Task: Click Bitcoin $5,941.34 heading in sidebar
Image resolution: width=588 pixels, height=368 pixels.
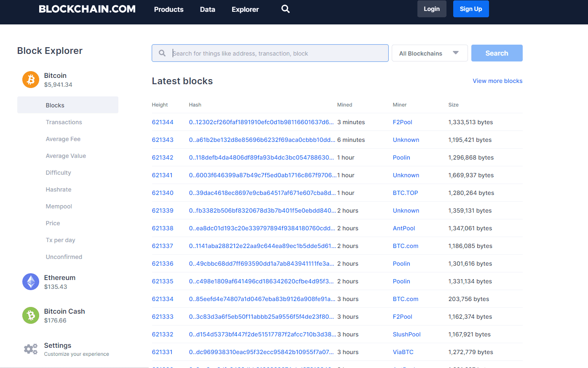Action: [x=58, y=80]
